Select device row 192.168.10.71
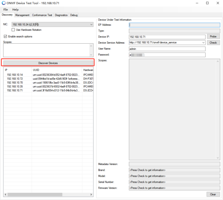 point(48,90)
